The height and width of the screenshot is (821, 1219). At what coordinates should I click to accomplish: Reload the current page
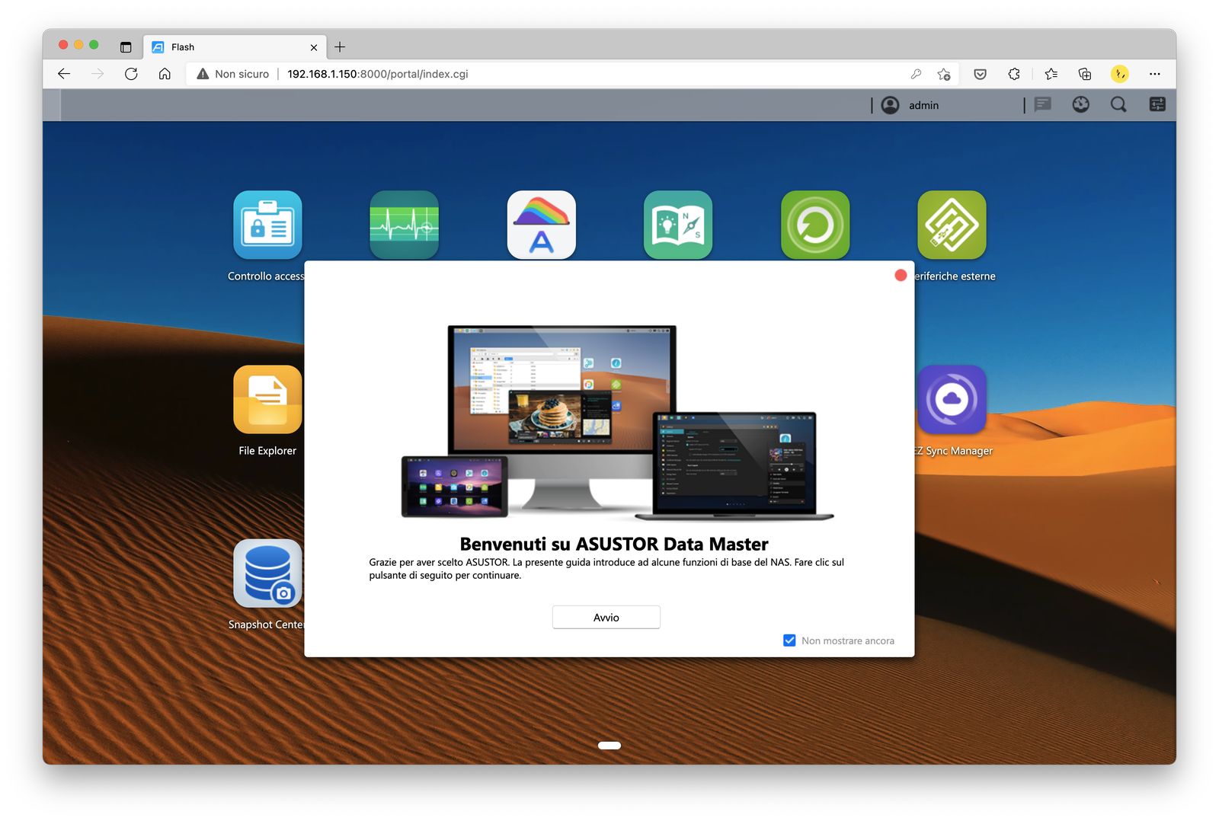(x=131, y=74)
